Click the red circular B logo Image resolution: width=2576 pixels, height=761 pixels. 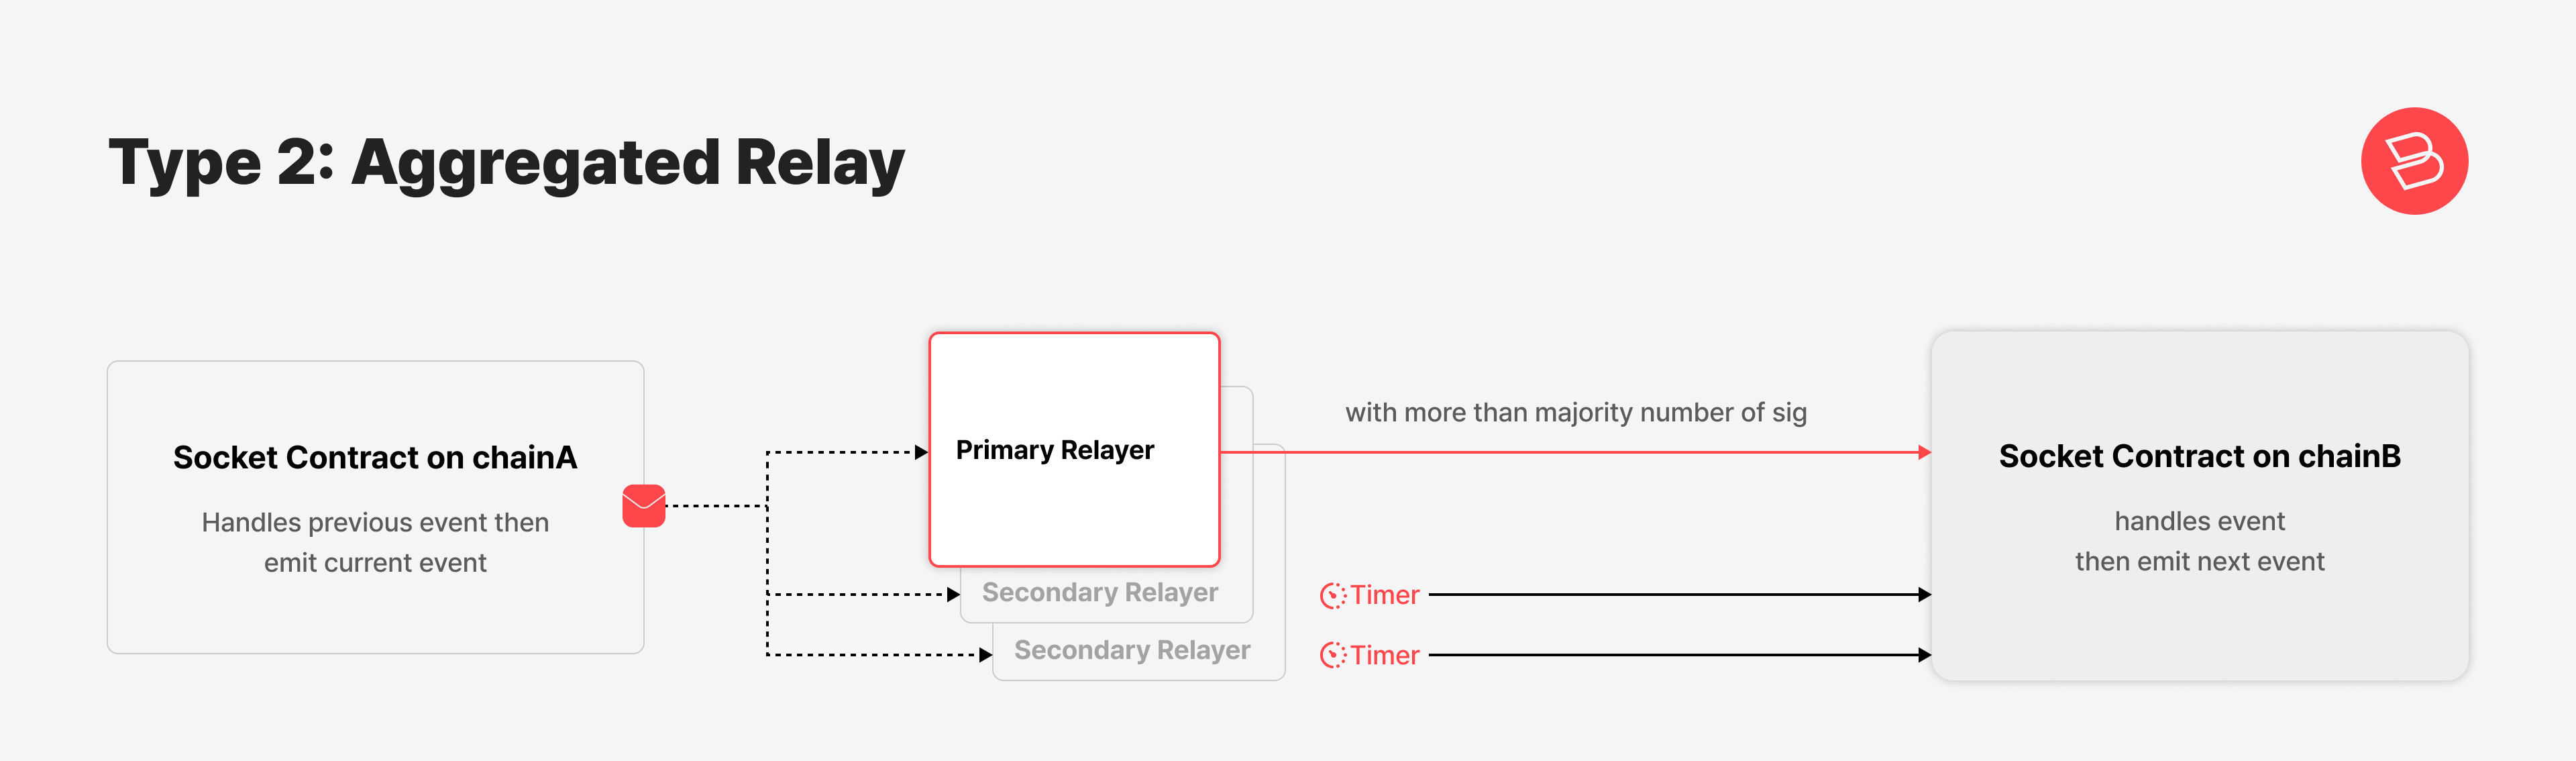[x=2413, y=161]
